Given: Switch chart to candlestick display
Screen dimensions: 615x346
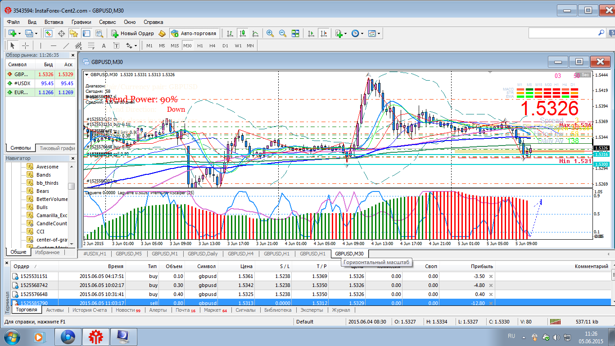Looking at the screenshot, I should pyautogui.click(x=243, y=33).
